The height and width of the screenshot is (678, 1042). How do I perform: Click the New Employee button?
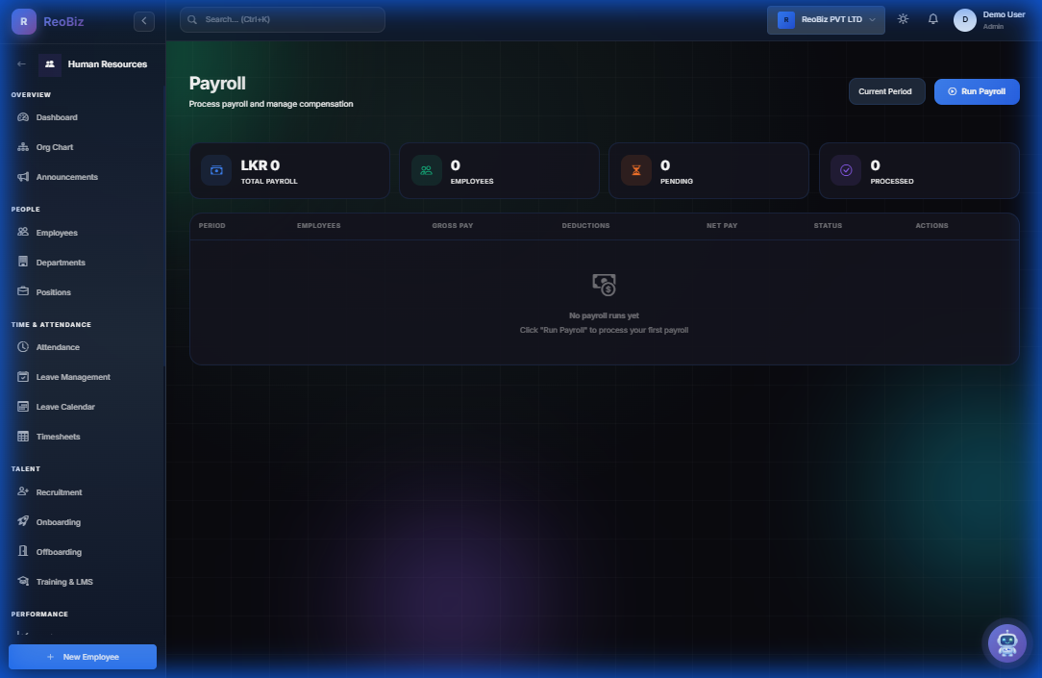pos(83,657)
